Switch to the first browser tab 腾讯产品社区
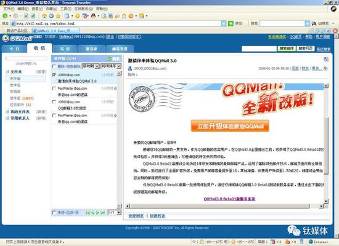 (x=17, y=31)
